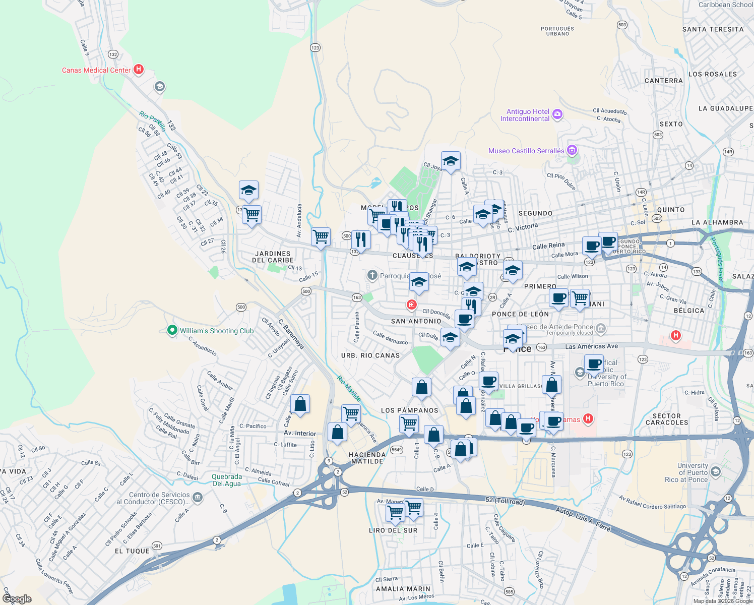Image resolution: width=754 pixels, height=605 pixels.
Task: Select the Autop. Luis A. Ferré label
Action: click(x=583, y=519)
